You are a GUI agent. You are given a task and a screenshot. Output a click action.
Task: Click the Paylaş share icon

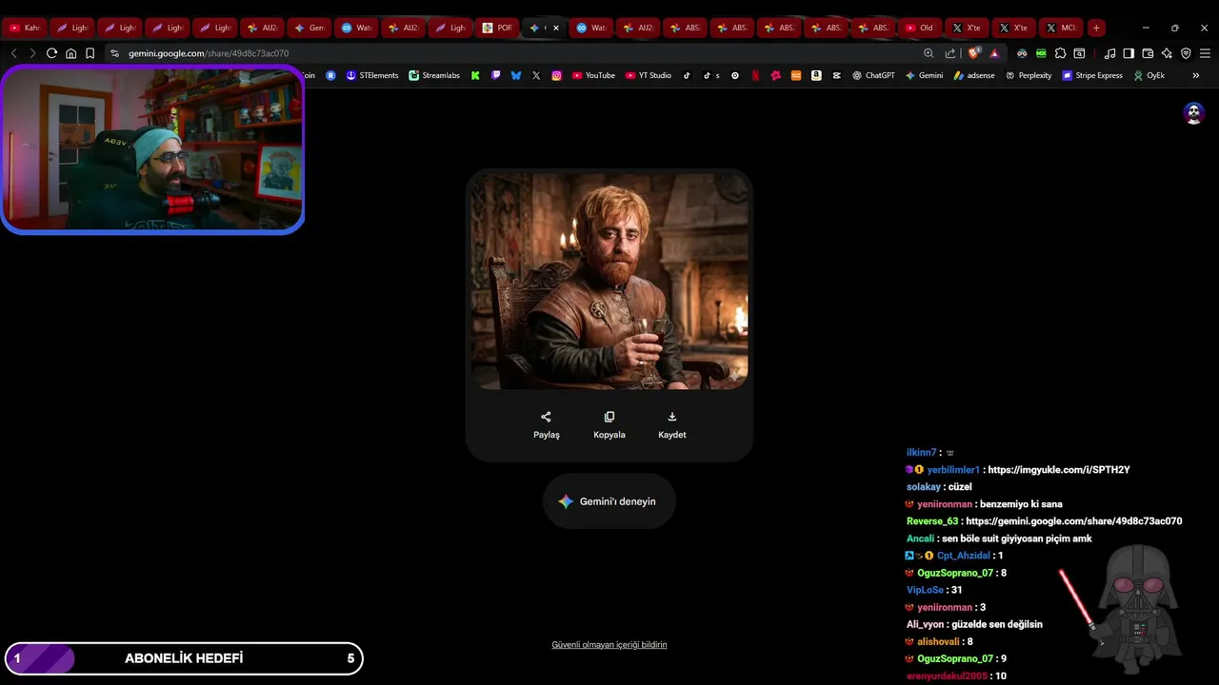[x=546, y=417]
